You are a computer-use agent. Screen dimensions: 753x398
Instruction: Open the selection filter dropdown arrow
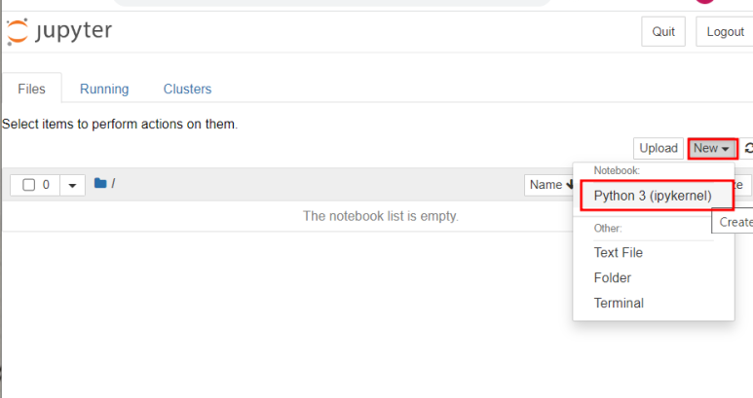(72, 185)
